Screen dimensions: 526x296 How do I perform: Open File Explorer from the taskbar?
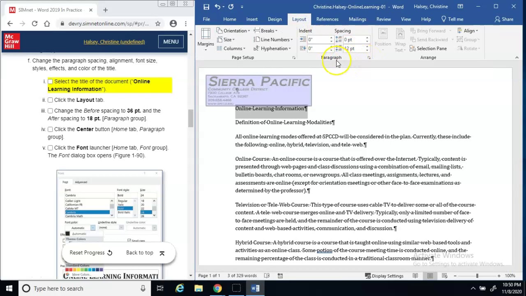coord(198,289)
